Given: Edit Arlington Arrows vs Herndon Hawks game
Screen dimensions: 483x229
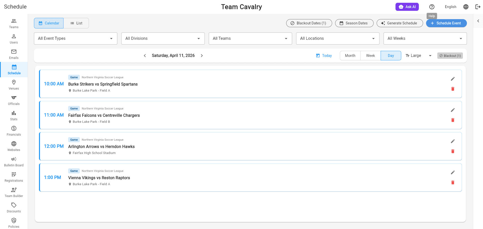Looking at the screenshot, I should click(x=453, y=141).
